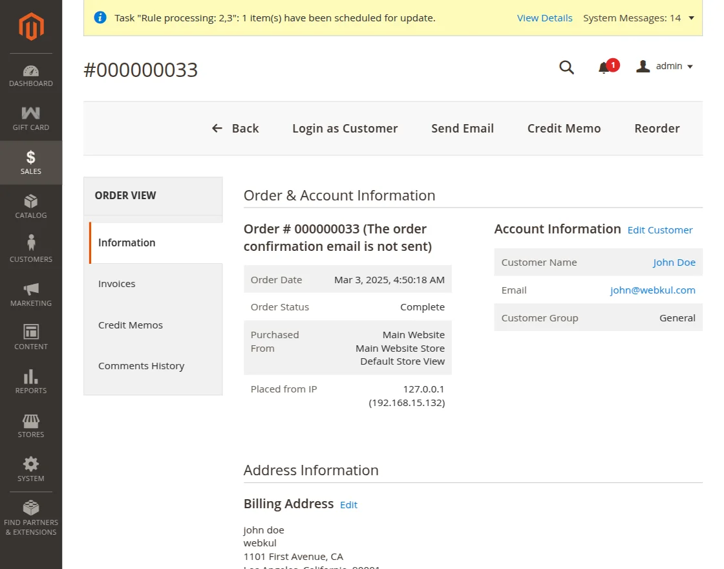Expand the admin account dropdown
Image resolution: width=724 pixels, height=569 pixels.
(x=665, y=67)
